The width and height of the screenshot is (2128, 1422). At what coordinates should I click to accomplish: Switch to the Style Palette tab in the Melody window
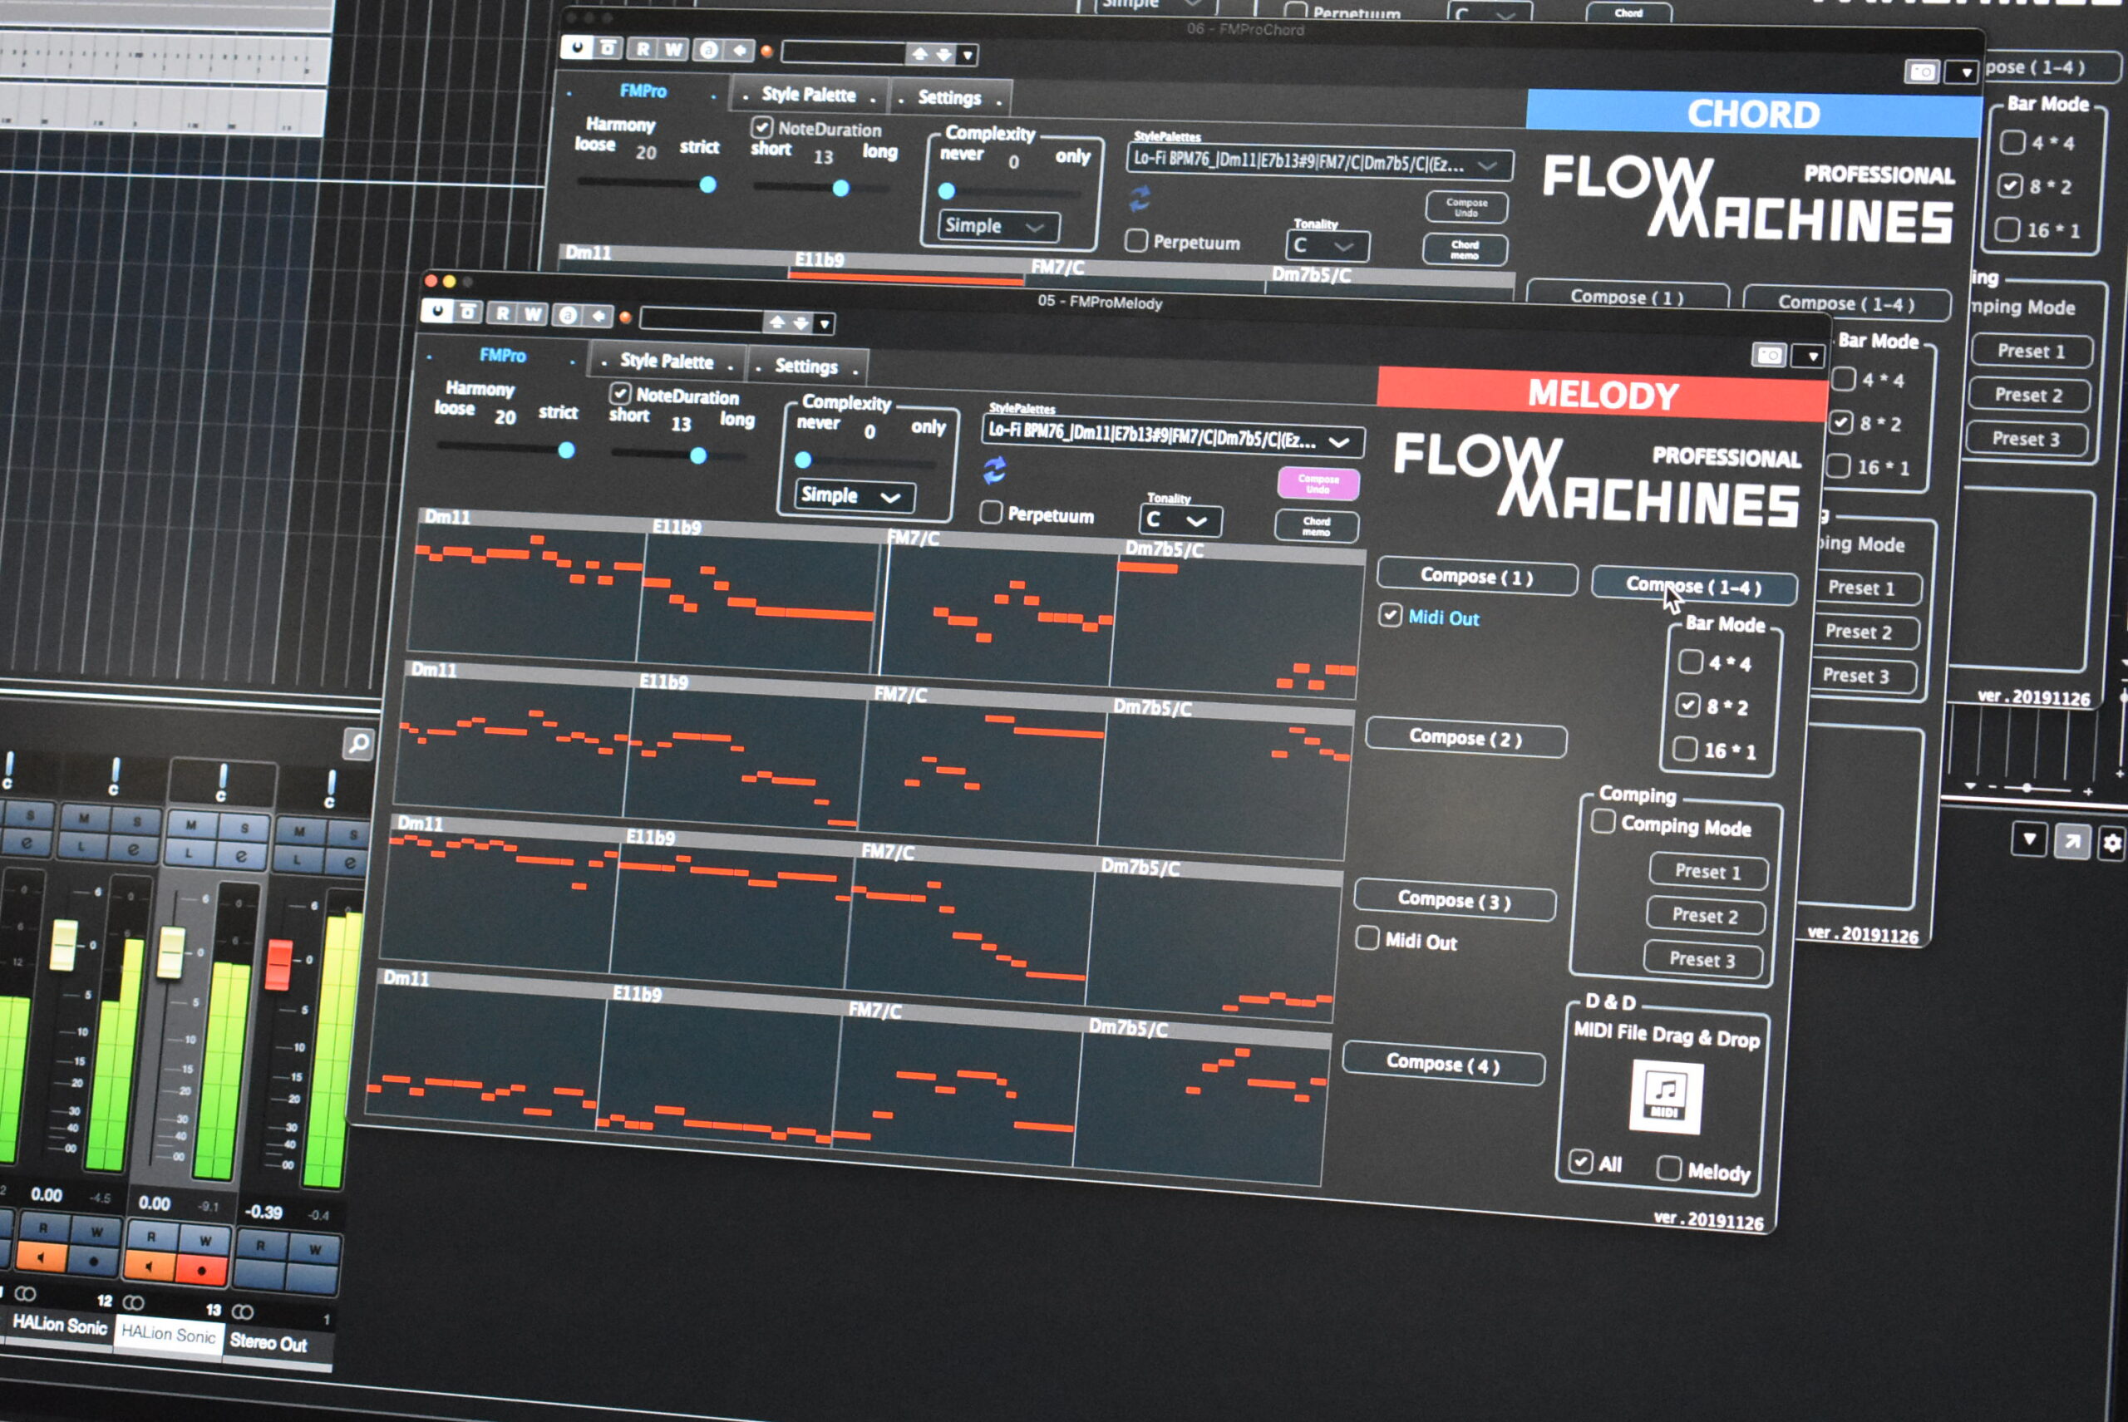pyautogui.click(x=667, y=361)
